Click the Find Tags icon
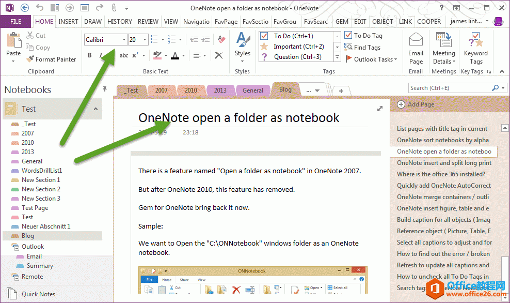Viewport: 510px width, 303px height. click(349, 48)
